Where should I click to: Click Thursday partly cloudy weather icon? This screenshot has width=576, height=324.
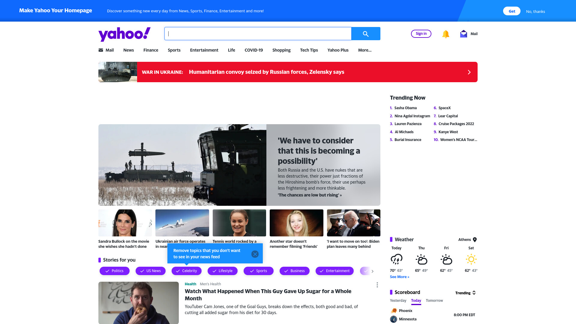[421, 259]
